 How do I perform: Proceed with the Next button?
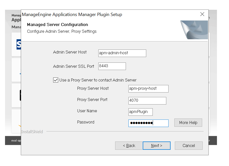coord(157,145)
